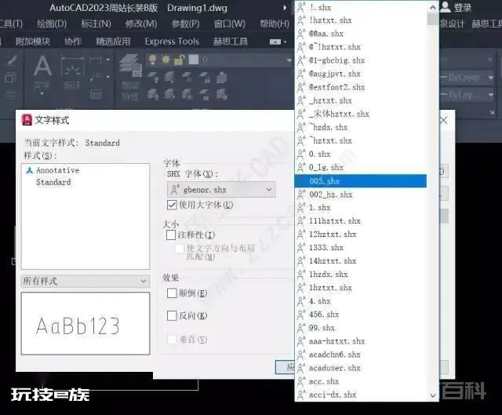The width and height of the screenshot is (502, 415).
Task: Enable the 注释性 checkbox
Action: click(x=171, y=235)
